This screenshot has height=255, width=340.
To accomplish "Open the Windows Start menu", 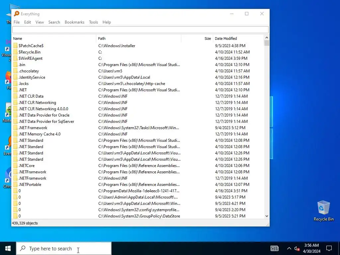I will (x=8, y=248).
